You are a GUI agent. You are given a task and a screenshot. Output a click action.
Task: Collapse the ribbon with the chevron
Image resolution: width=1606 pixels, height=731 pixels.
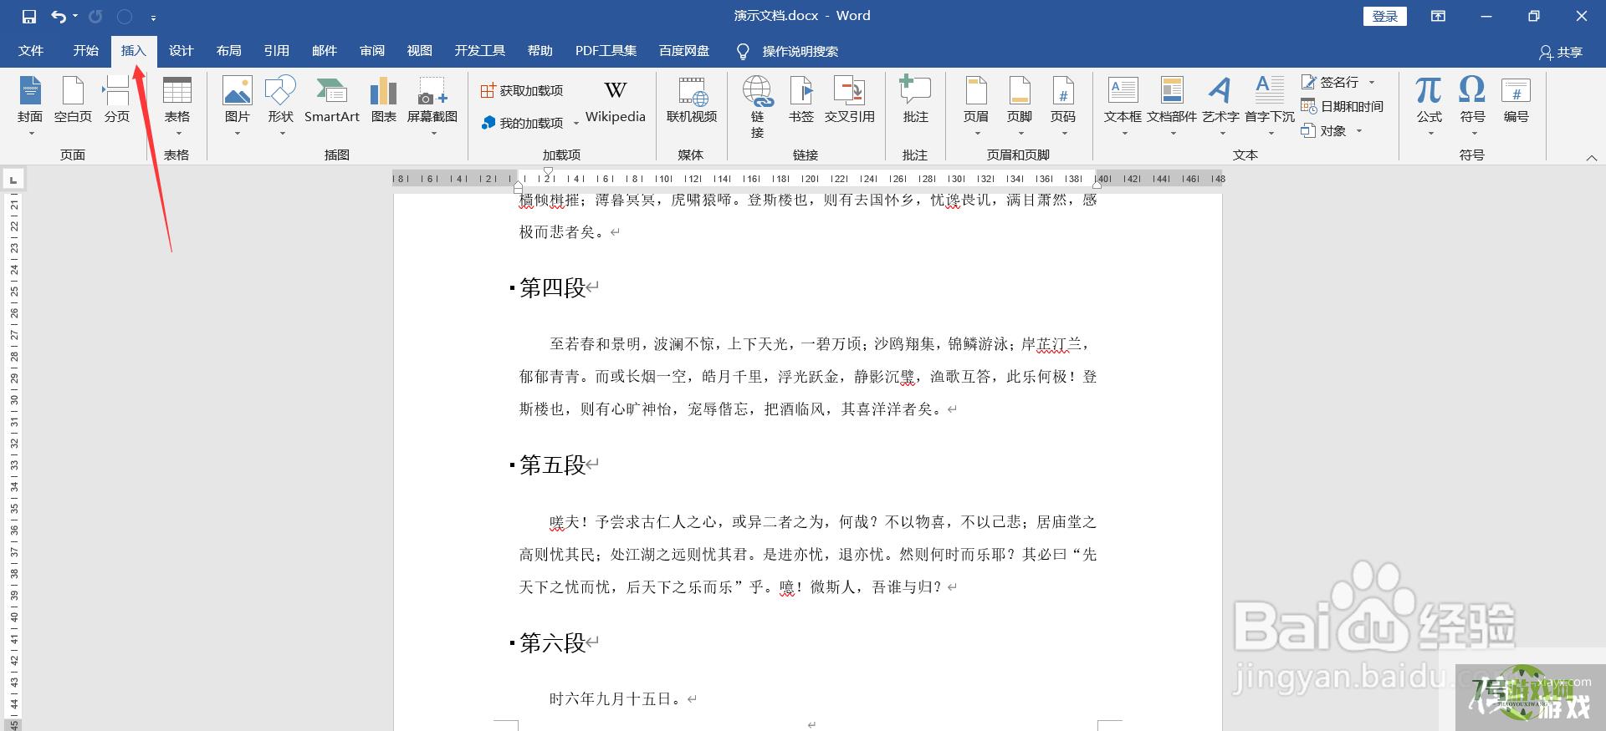(1591, 157)
